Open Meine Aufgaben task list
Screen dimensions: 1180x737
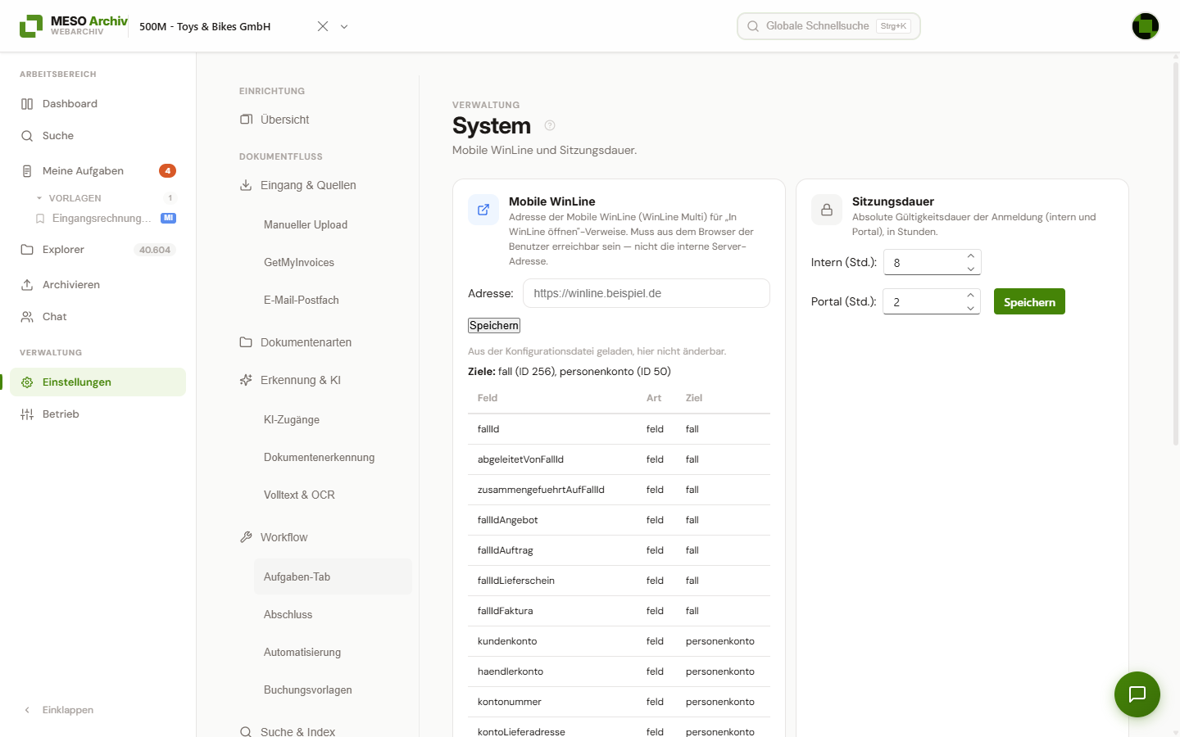[x=98, y=171]
